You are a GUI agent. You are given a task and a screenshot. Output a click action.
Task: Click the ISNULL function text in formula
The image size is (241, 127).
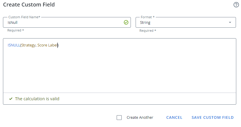click(x=14, y=45)
